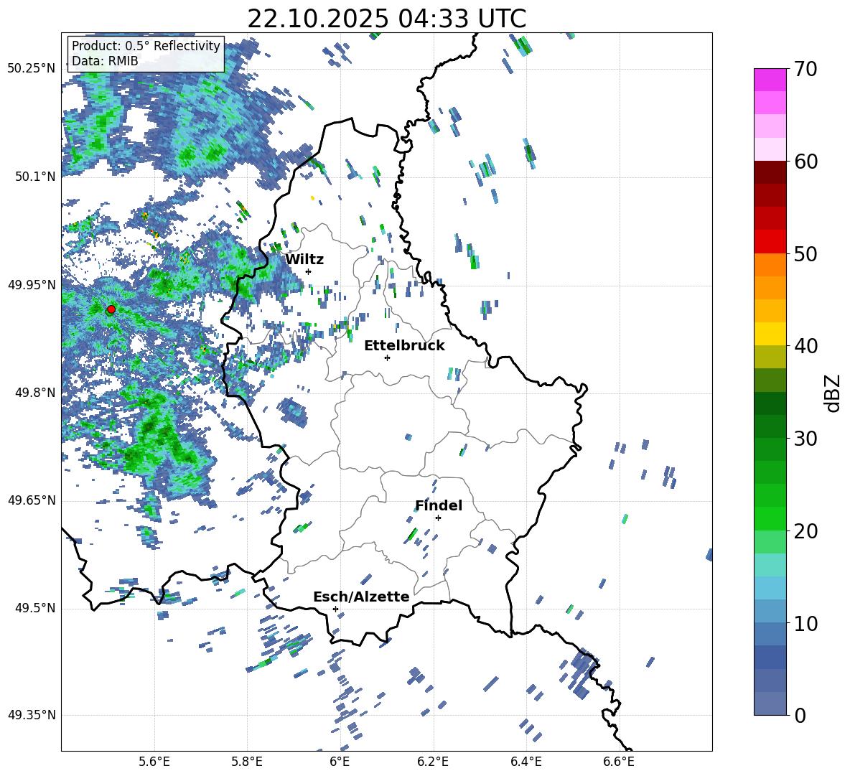Click the cross marker below Wiltz
Viewport: 850px width, 776px height.
[309, 271]
